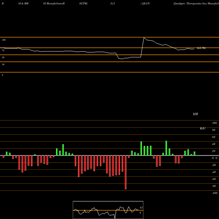This screenshot has width=219, height=219.
Task: Click the MR value 6.51
Action: pyautogui.click(x=203, y=128)
